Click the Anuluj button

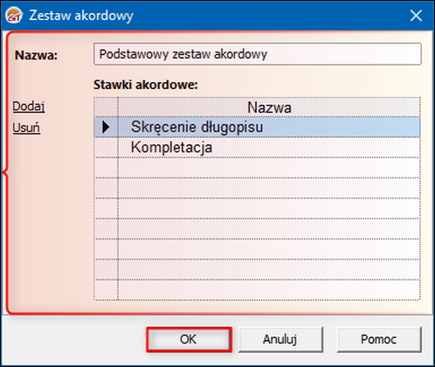pyautogui.click(x=280, y=339)
